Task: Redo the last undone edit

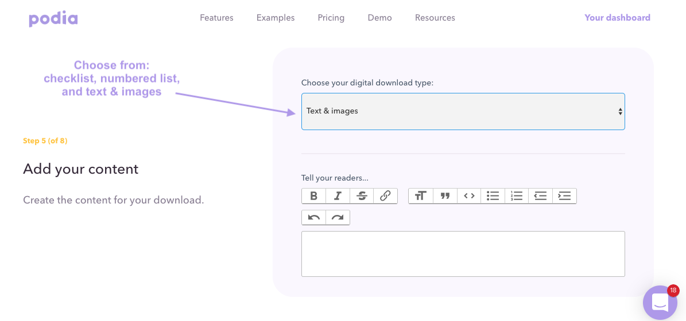Action: (x=338, y=217)
